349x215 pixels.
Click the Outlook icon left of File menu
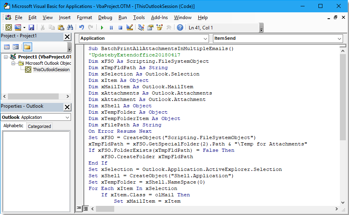click(x=8, y=17)
